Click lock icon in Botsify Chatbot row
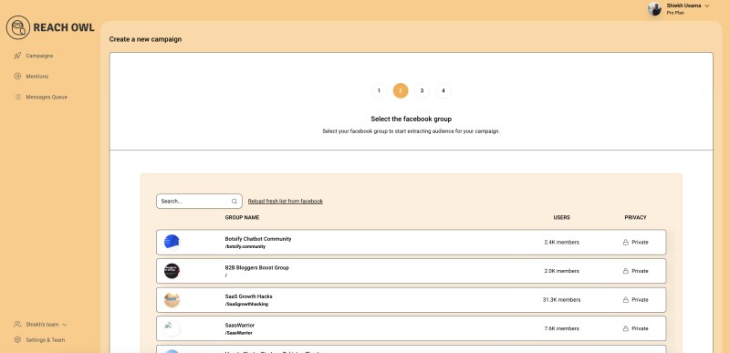Screen dimensions: 730x353 coord(626,243)
